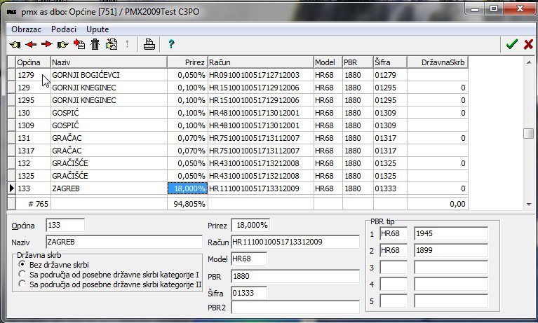Click the grid scrollbar down arrow
Image resolution: width=538 pixels, height=323 pixels.
529,205
